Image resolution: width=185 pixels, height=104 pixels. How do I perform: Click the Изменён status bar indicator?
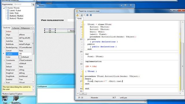(x=95, y=98)
